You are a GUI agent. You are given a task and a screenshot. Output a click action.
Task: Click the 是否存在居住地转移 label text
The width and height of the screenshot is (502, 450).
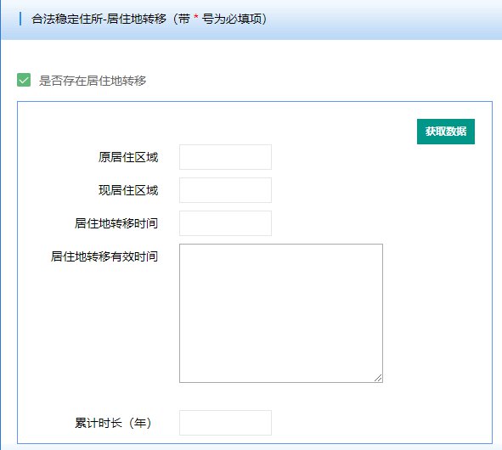pyautogui.click(x=93, y=81)
